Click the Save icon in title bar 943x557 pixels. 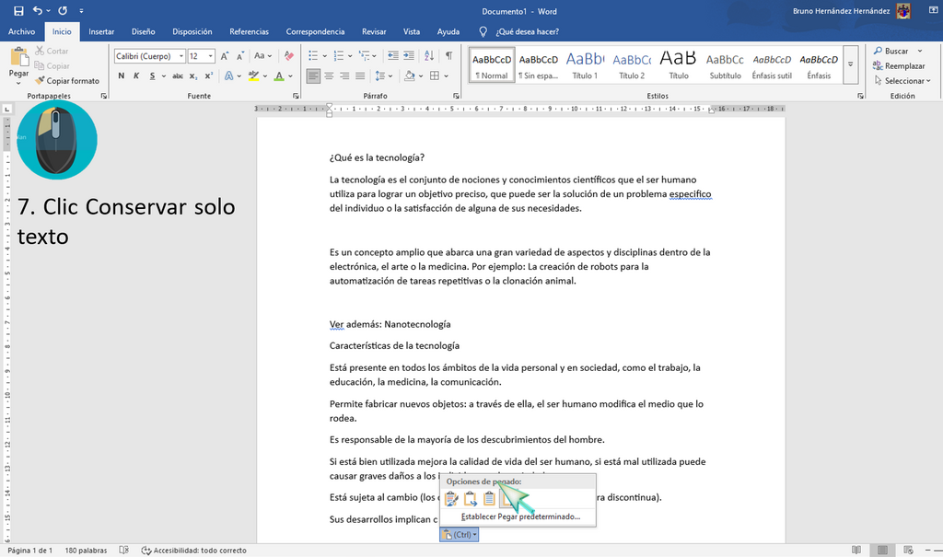[18, 11]
